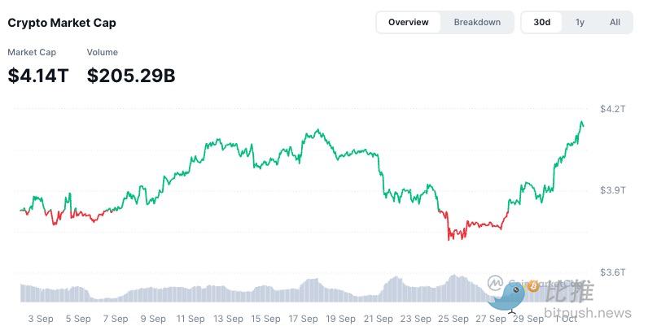Click the 3 Sep date label
This screenshot has width=648, height=335.
coord(41,319)
